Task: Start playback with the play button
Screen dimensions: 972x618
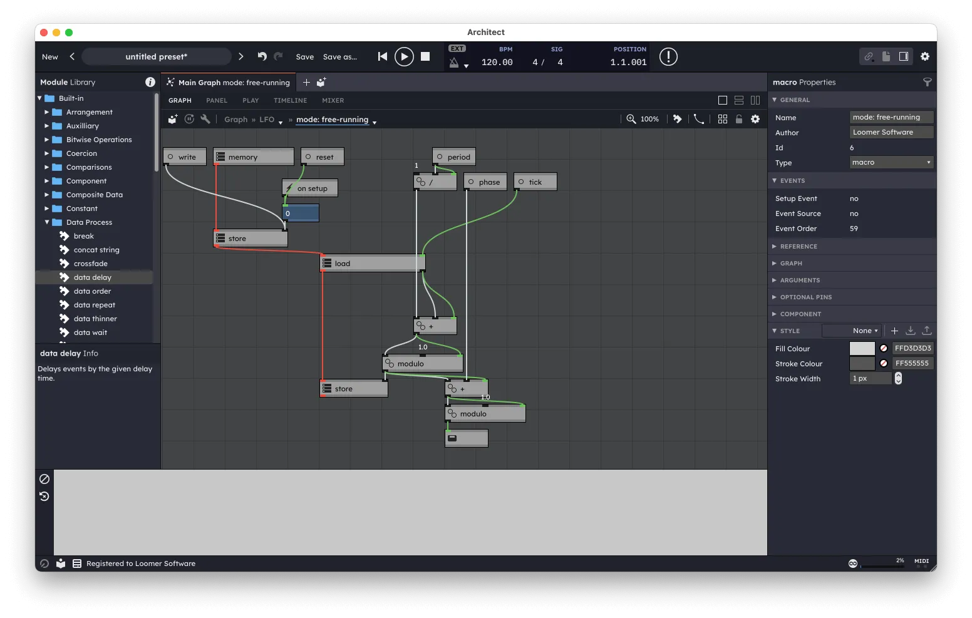Action: coord(404,57)
